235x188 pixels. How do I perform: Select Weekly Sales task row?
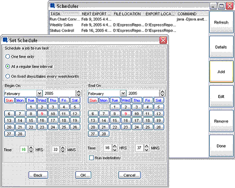click(x=129, y=25)
